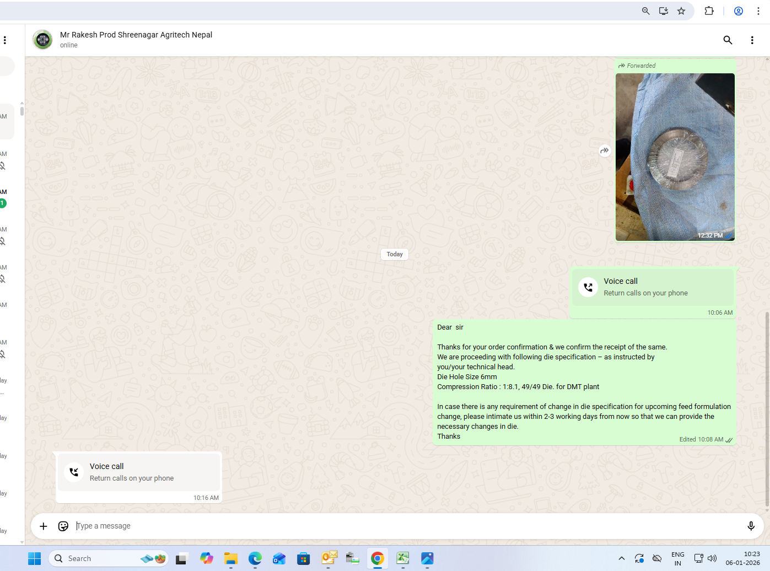The width and height of the screenshot is (770, 571).
Task: Open Mr Rakesh contact profile picture
Action: pyautogui.click(x=42, y=40)
